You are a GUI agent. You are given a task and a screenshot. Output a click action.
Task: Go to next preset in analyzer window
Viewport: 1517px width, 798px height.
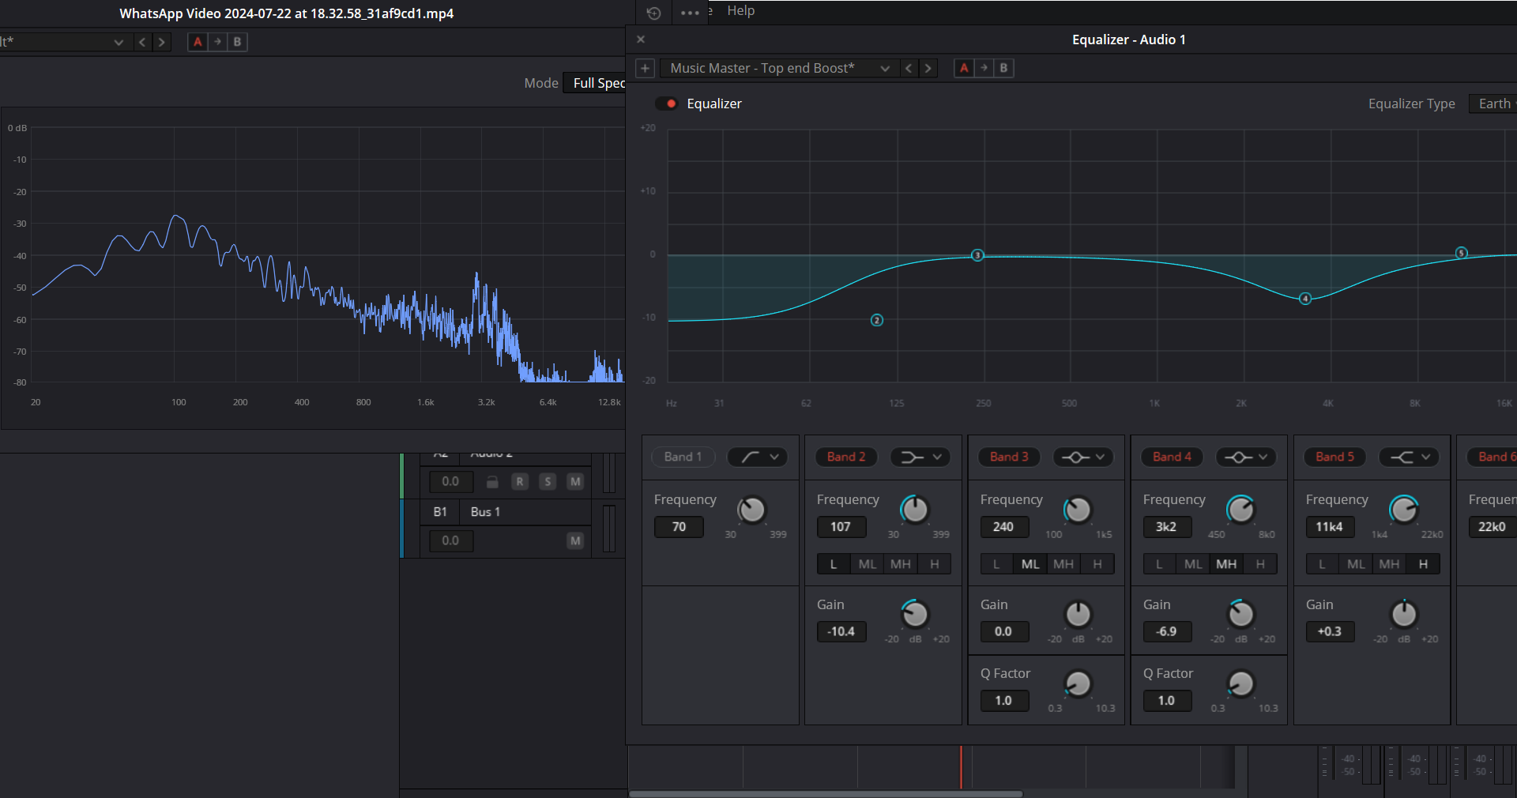pyautogui.click(x=161, y=42)
